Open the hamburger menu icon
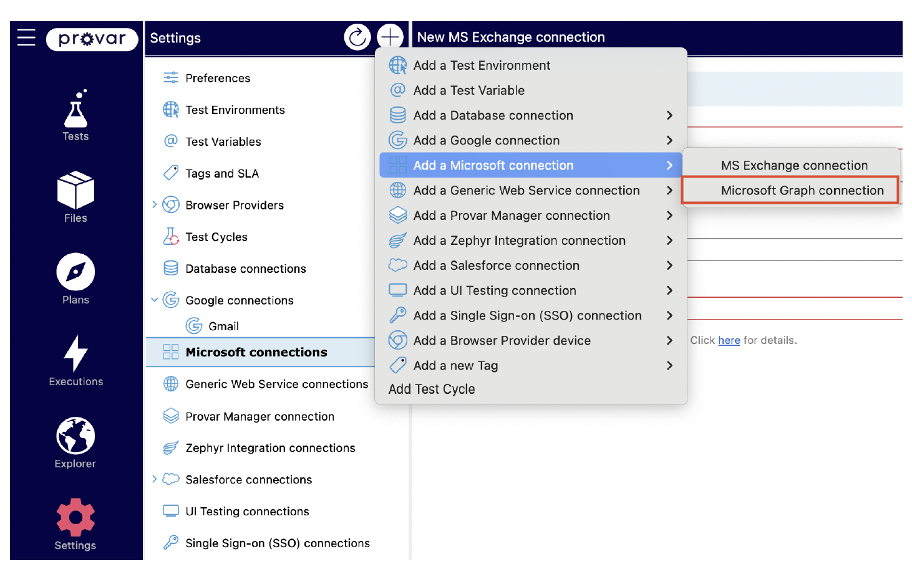 pos(26,37)
